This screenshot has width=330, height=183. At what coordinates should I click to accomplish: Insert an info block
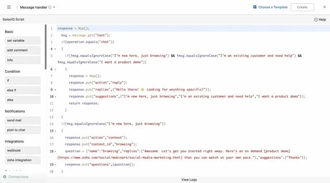click(23, 60)
